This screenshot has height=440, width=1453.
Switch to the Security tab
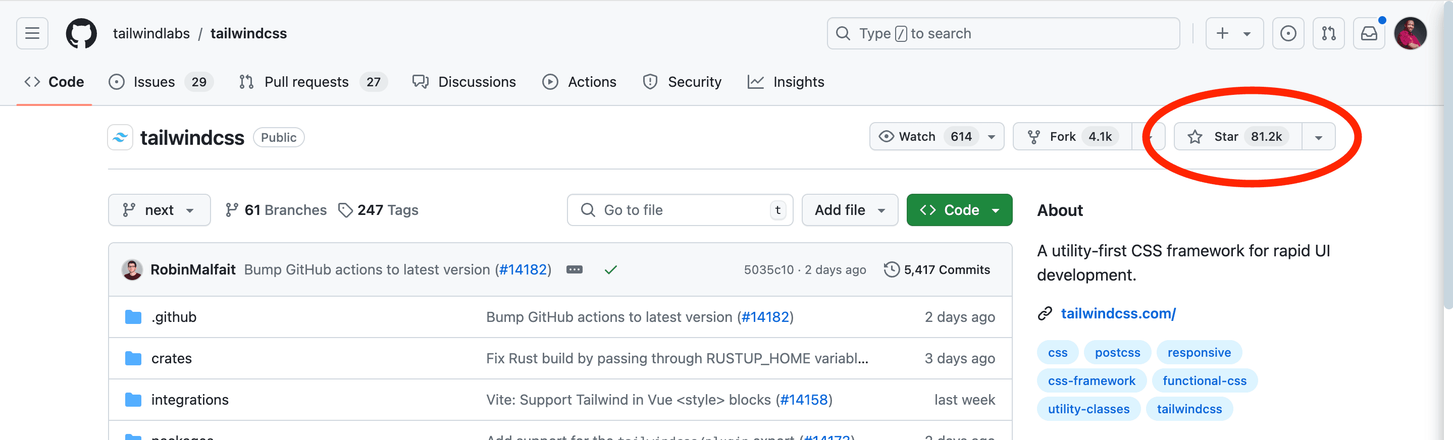(x=682, y=82)
